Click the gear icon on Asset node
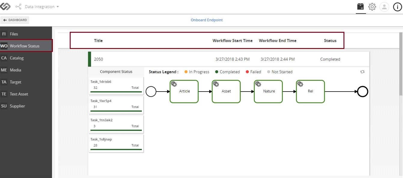The width and height of the screenshot is (403, 178). (x=216, y=84)
